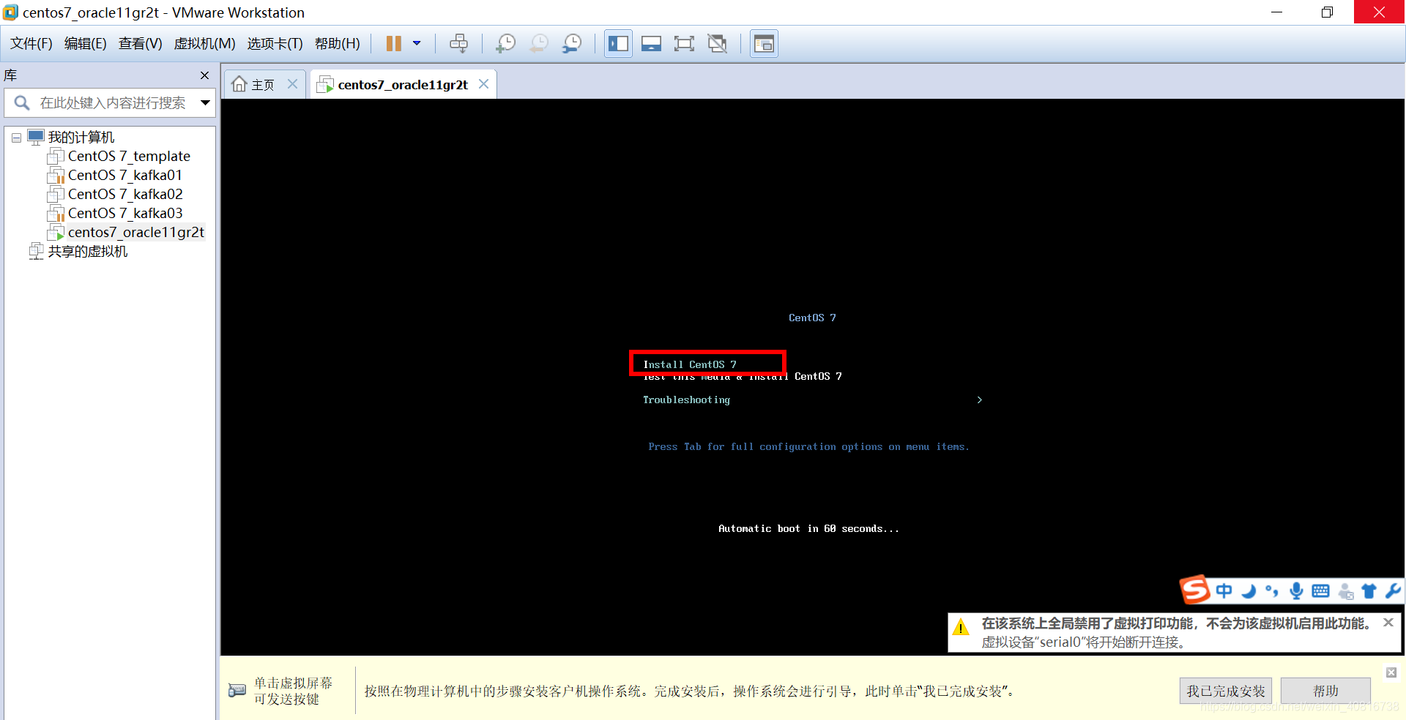The width and height of the screenshot is (1406, 720).
Task: Open the 查看(V) menu
Action: [x=140, y=44]
